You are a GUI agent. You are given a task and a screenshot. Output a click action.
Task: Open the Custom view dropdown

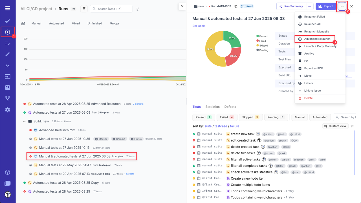[335, 126]
